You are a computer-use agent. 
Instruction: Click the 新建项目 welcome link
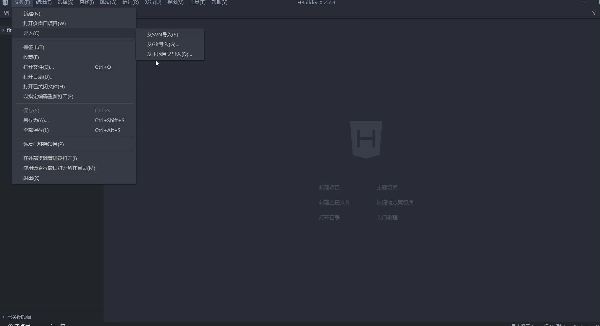pyautogui.click(x=329, y=188)
